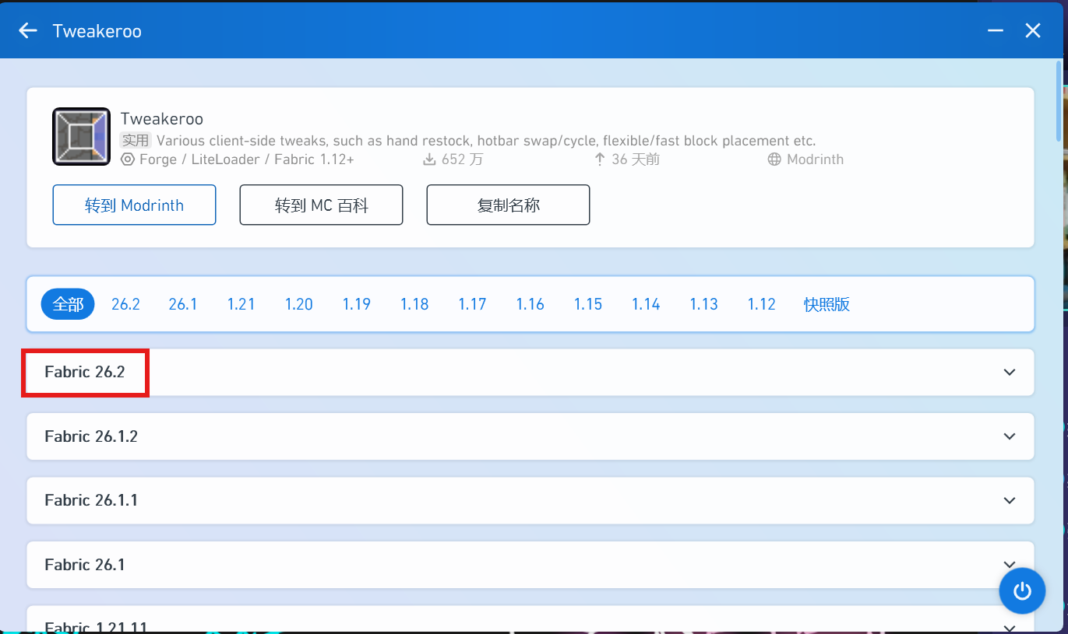Filter versions by 1.14
Viewport: 1068px width, 634px height.
646,304
